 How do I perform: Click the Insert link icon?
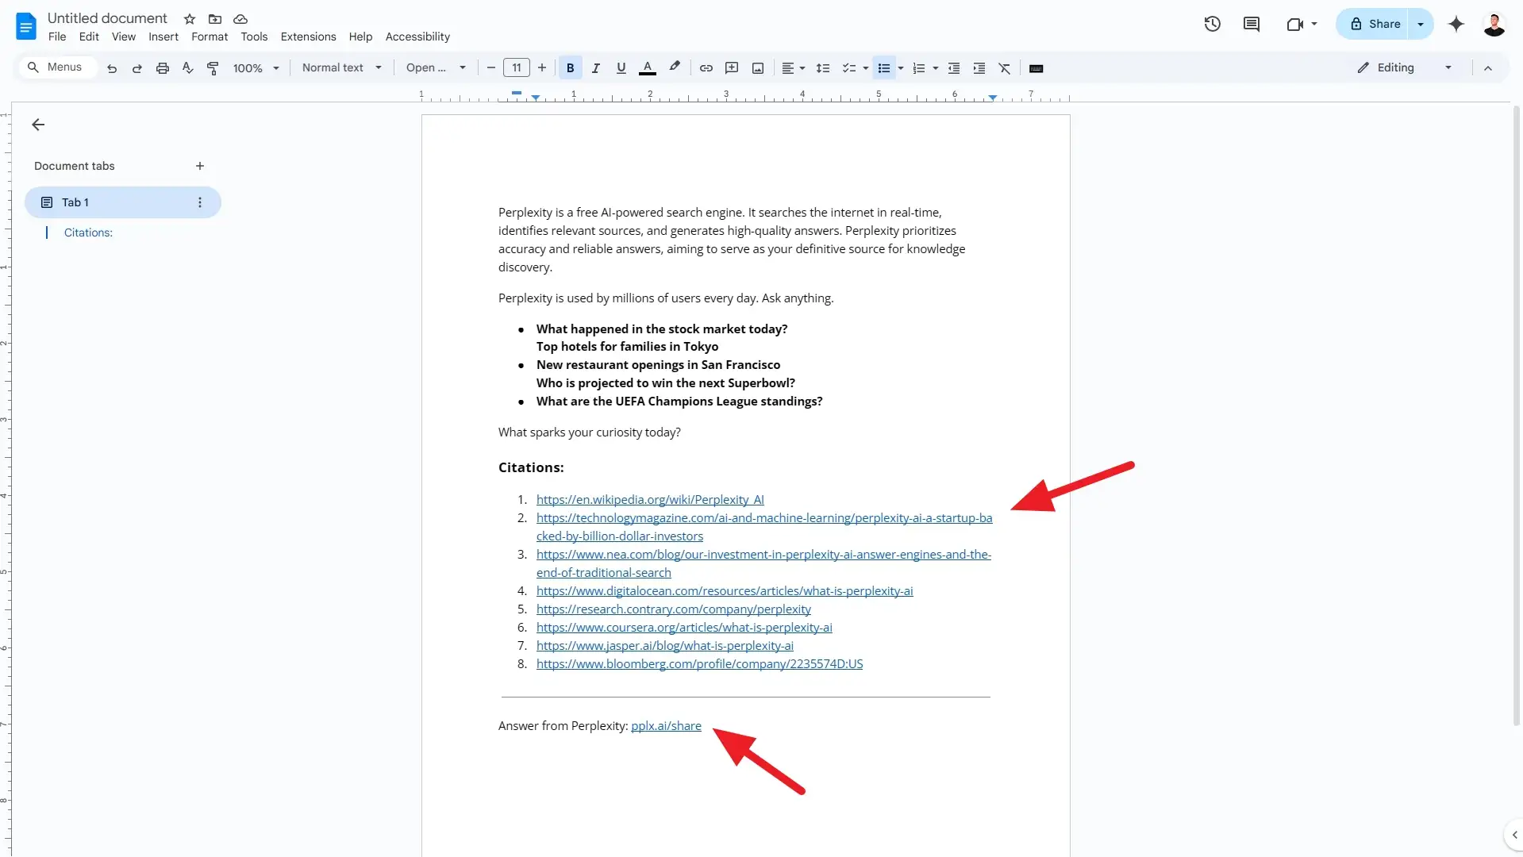tap(706, 68)
